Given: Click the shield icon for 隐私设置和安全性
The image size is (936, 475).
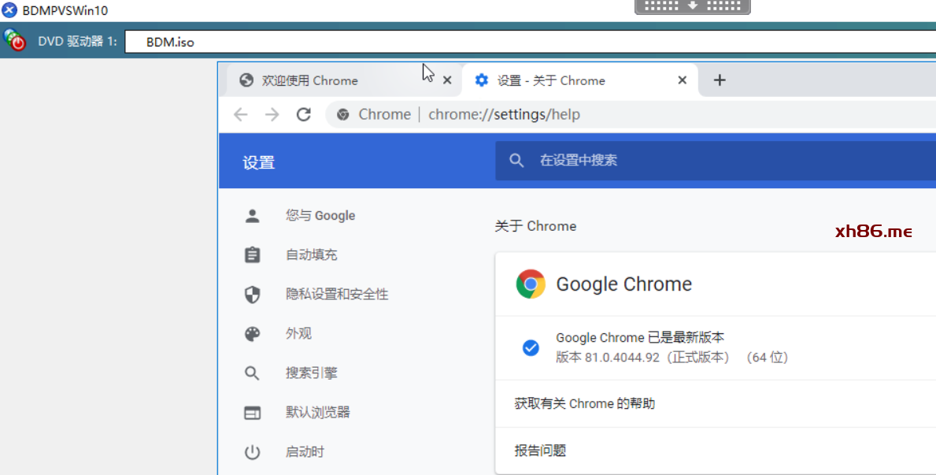Looking at the screenshot, I should tap(252, 295).
